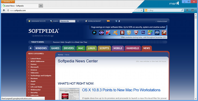Click the McAfee red shield icon
The width and height of the screenshot is (198, 101).
136,33
